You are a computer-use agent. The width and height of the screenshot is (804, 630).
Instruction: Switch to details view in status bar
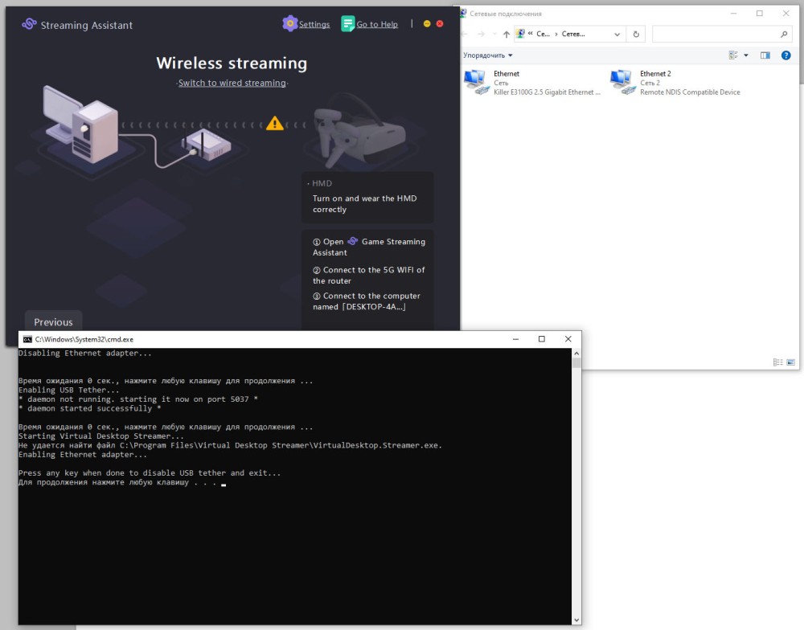[777, 362]
